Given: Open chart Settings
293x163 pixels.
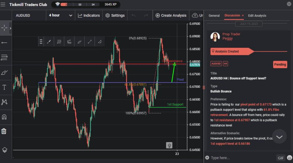Looking at the screenshot, I should click(115, 15).
